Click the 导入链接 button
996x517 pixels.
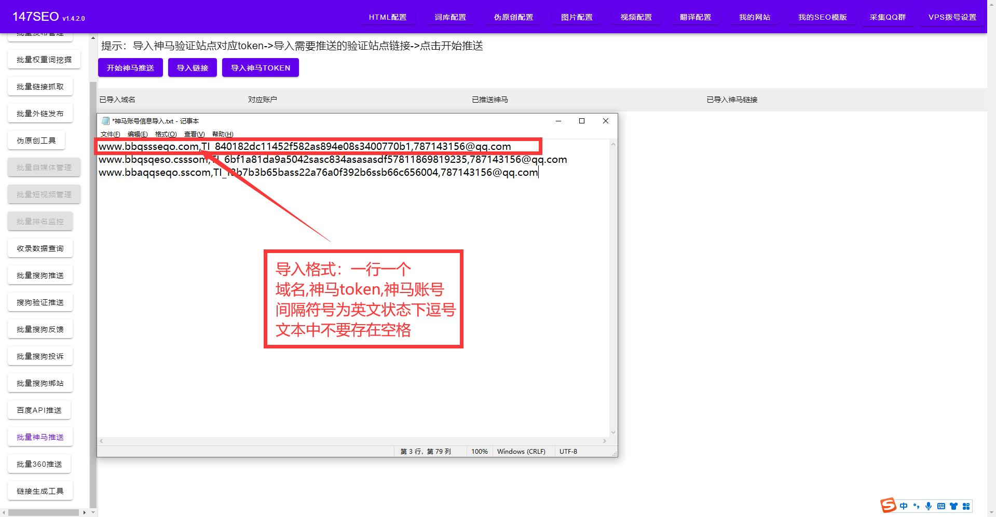point(192,67)
